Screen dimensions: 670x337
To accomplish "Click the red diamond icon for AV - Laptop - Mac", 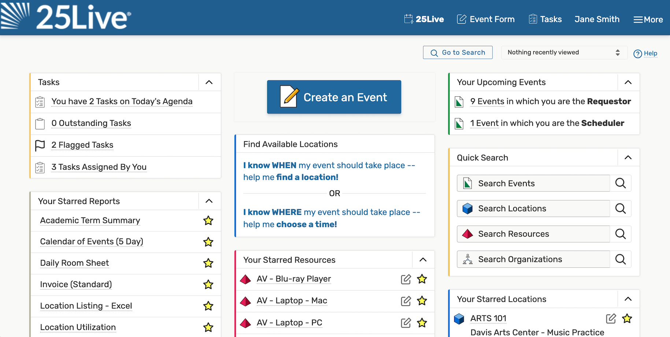I will (245, 301).
